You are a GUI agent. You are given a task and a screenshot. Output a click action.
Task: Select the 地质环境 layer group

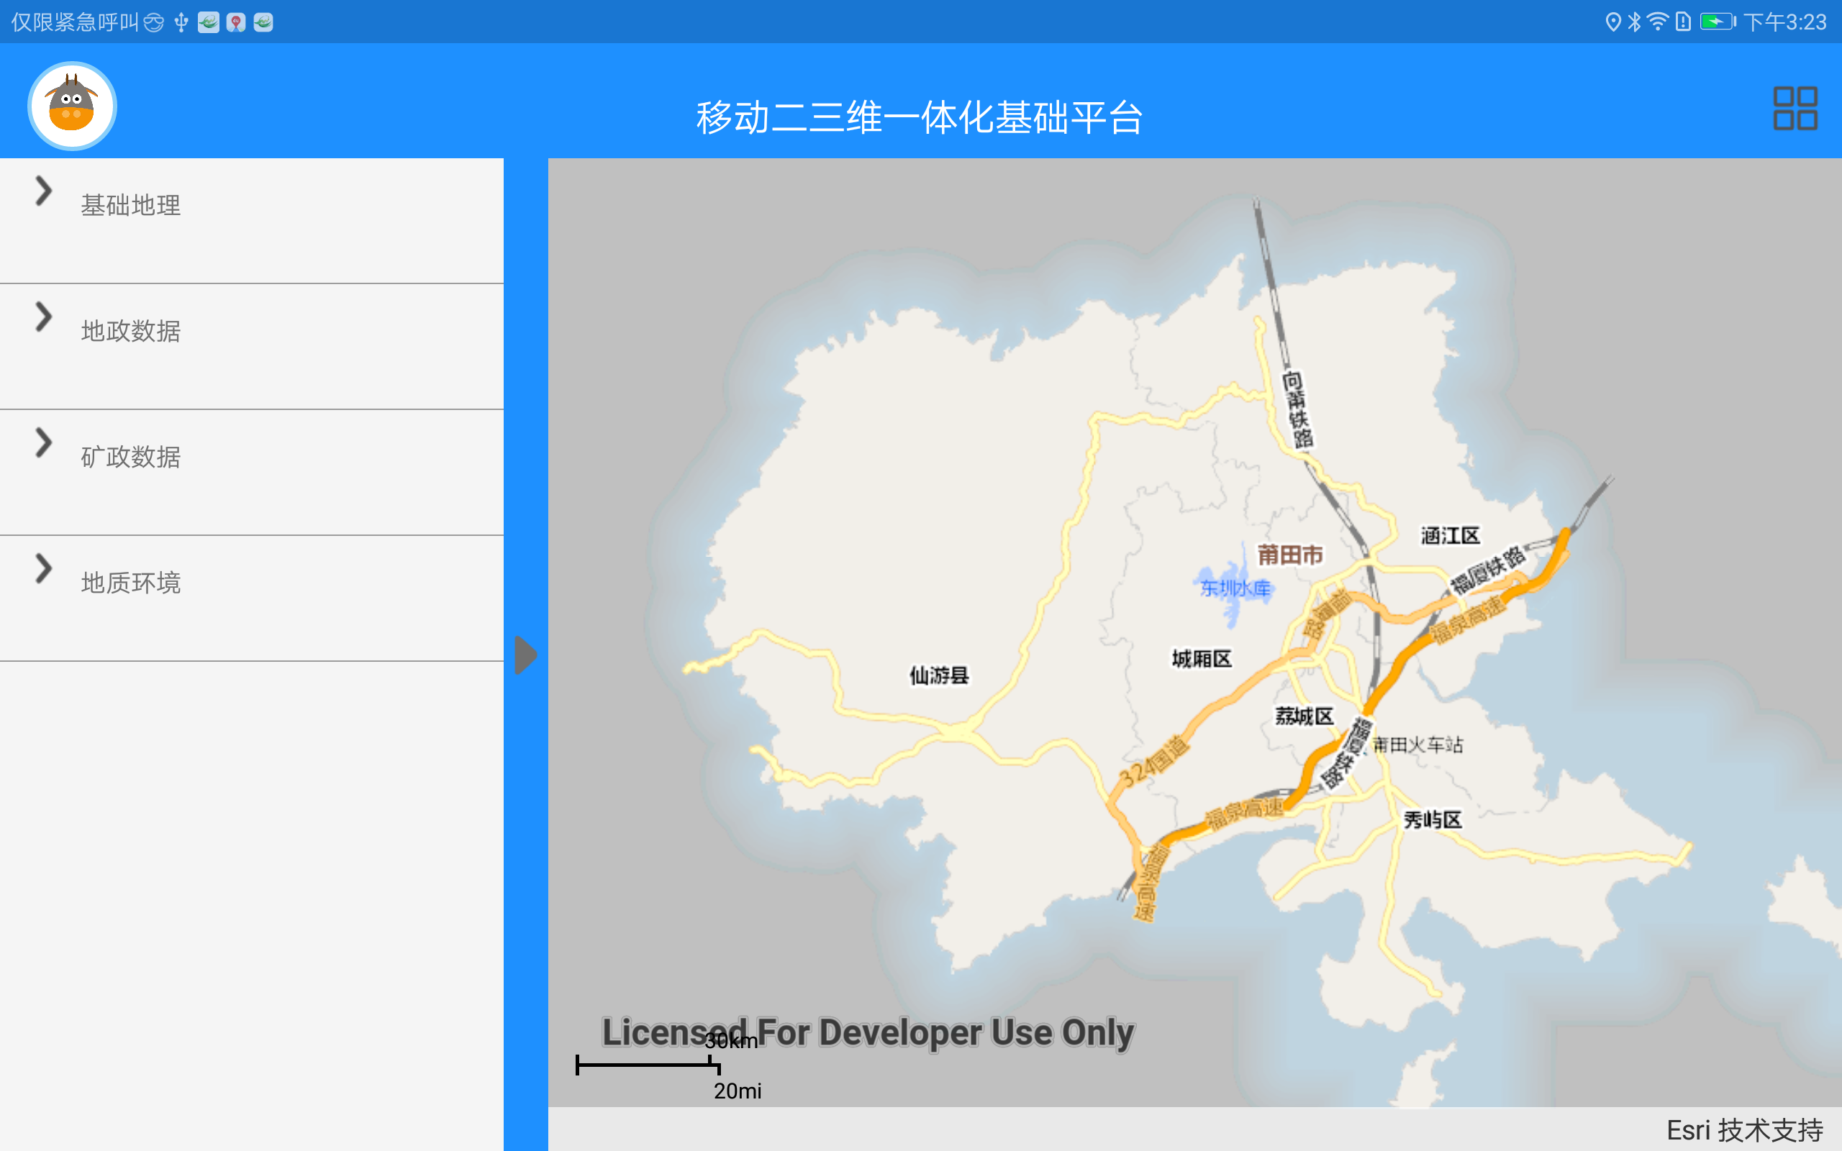[131, 583]
